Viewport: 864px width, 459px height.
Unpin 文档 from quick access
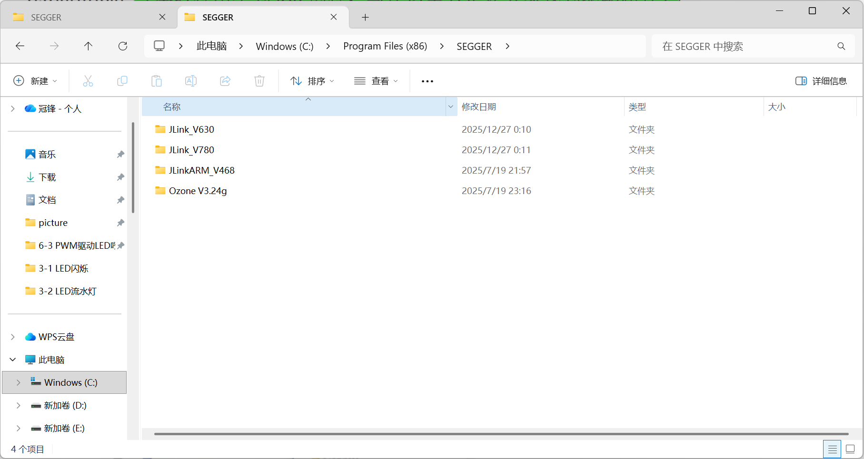pyautogui.click(x=120, y=200)
